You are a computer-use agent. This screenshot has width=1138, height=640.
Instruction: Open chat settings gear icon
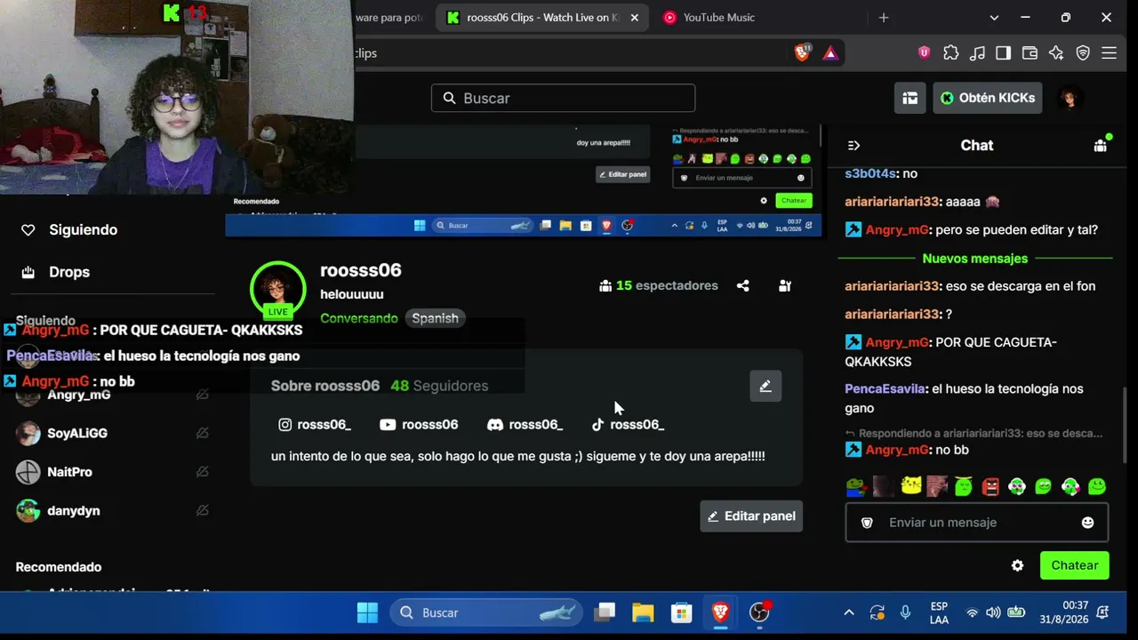pos(1017,565)
